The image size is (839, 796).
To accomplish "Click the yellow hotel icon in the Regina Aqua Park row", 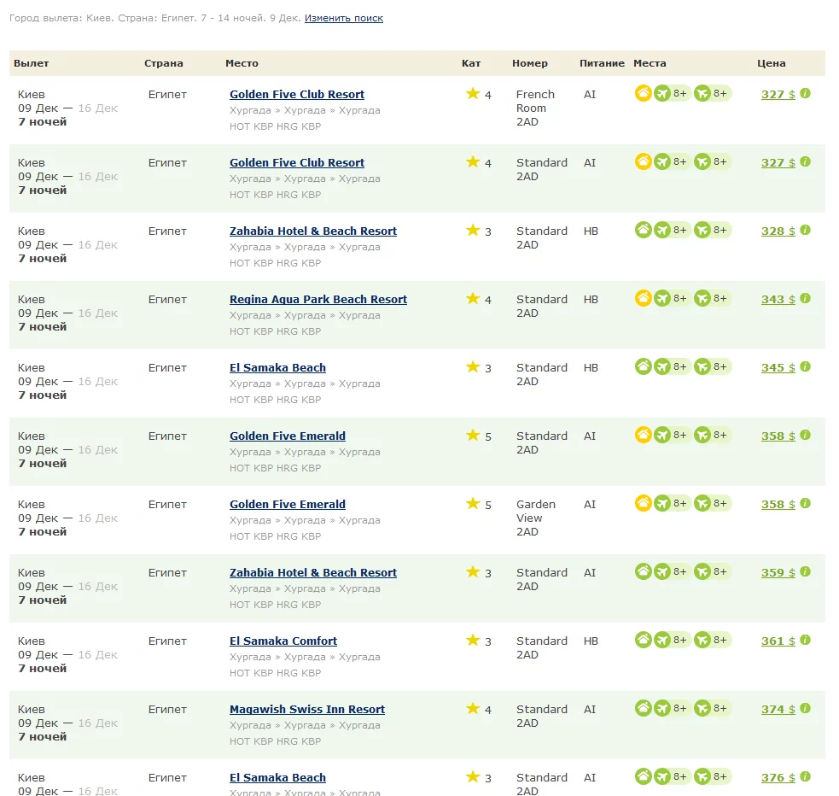I will 644,298.
